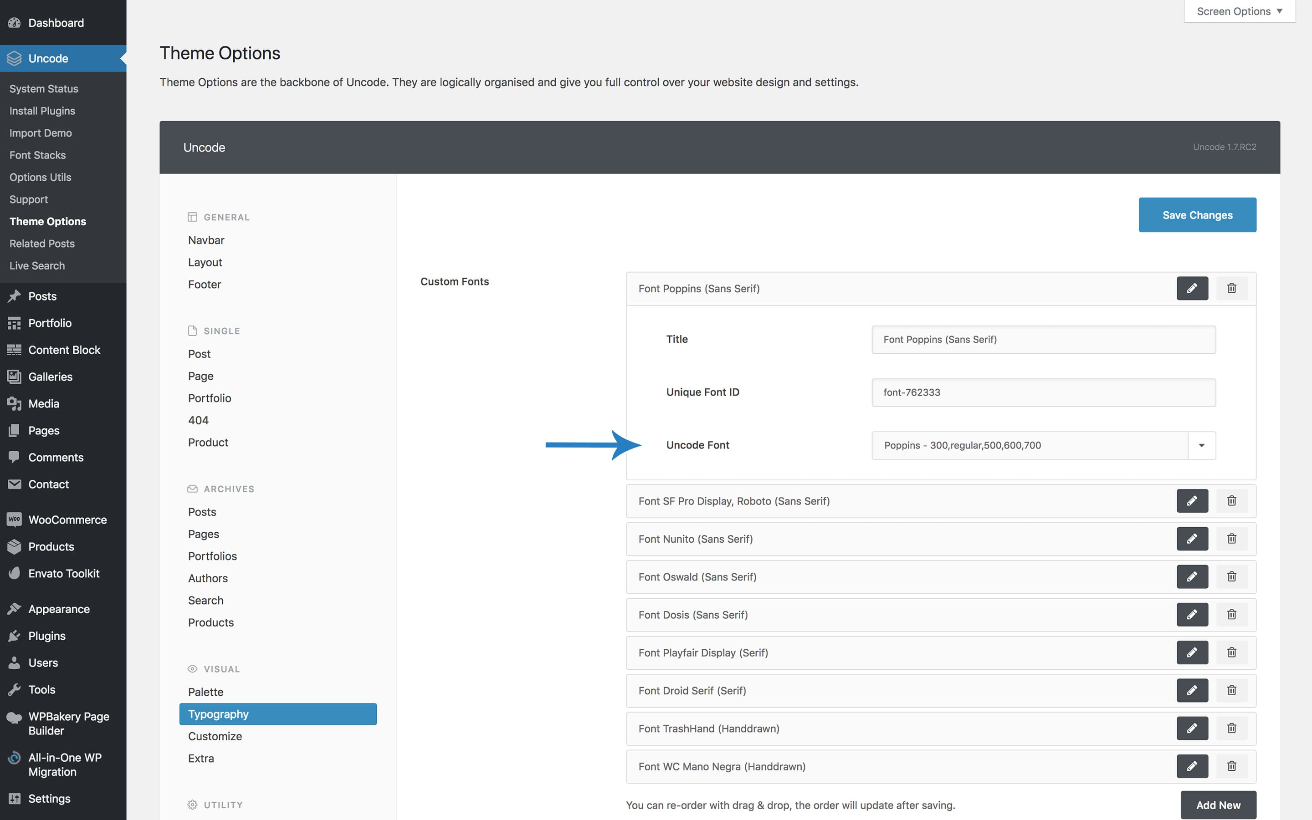The image size is (1312, 820).
Task: Click the edit icon for Font TrashHand
Action: [1192, 728]
